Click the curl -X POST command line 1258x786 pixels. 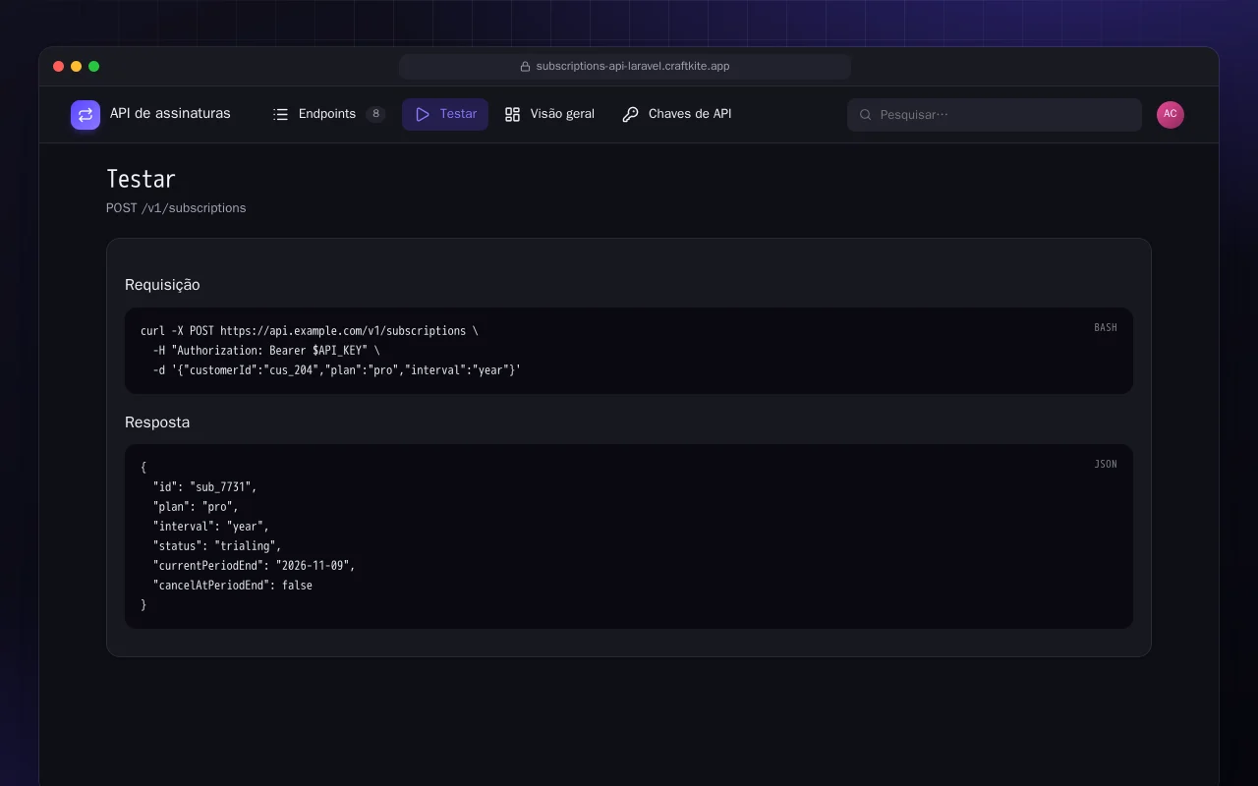tap(310, 331)
